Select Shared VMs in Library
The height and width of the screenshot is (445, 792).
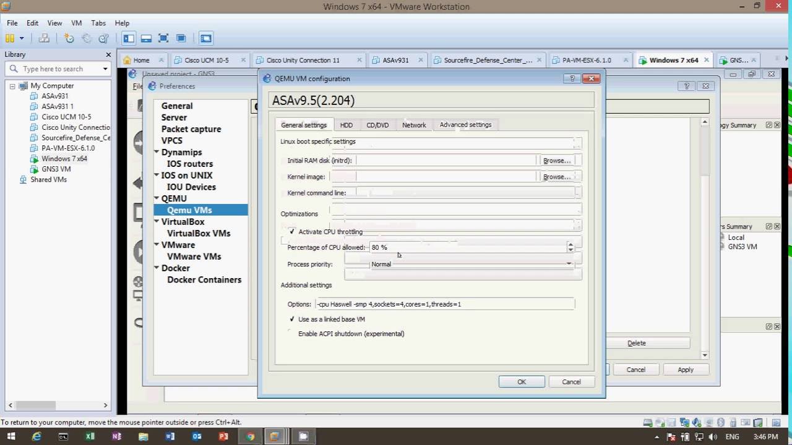coord(48,179)
